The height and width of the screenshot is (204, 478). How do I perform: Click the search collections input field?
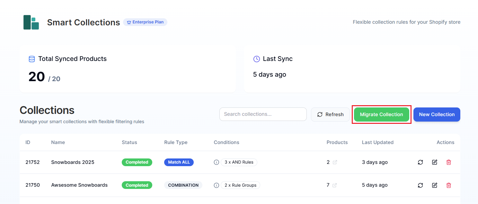click(263, 114)
